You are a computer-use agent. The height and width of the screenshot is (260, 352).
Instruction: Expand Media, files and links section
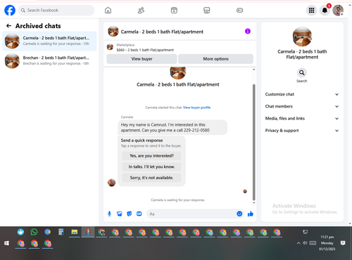click(x=302, y=119)
